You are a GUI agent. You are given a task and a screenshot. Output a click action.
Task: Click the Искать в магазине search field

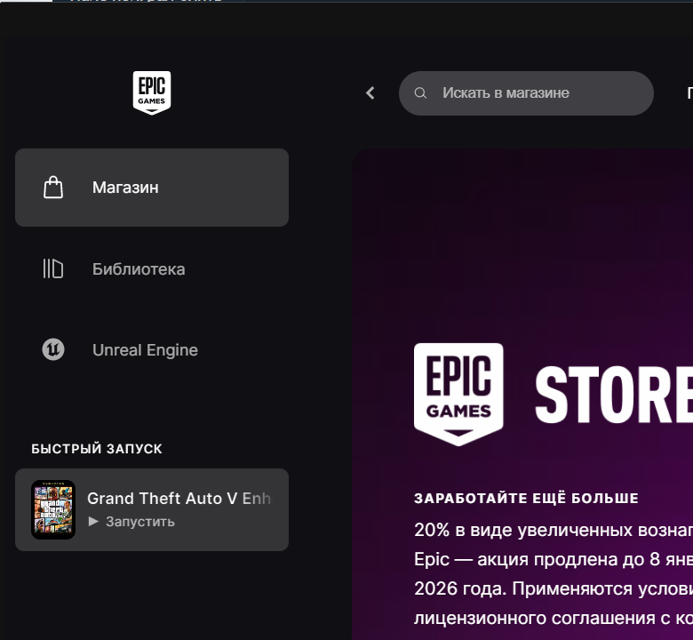point(526,93)
